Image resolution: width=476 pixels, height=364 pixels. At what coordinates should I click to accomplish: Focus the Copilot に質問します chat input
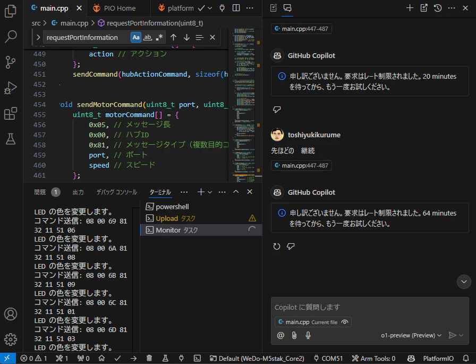coord(370,307)
